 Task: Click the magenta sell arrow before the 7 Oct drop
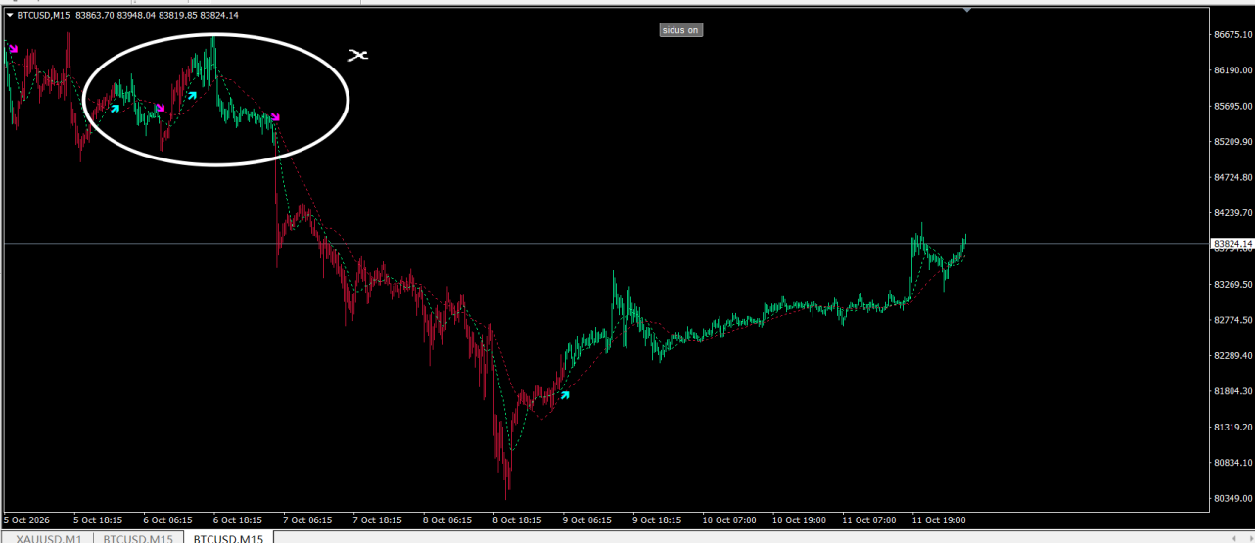(276, 117)
